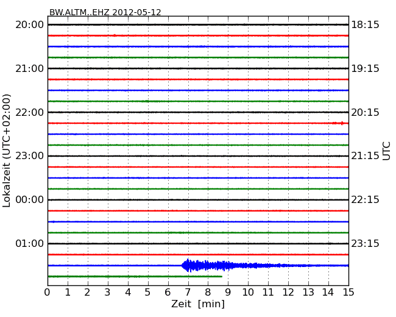
Task: Select the local time label 01:00
Action: (x=30, y=243)
